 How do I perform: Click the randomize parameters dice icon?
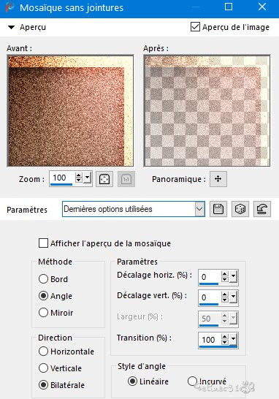pyautogui.click(x=240, y=209)
